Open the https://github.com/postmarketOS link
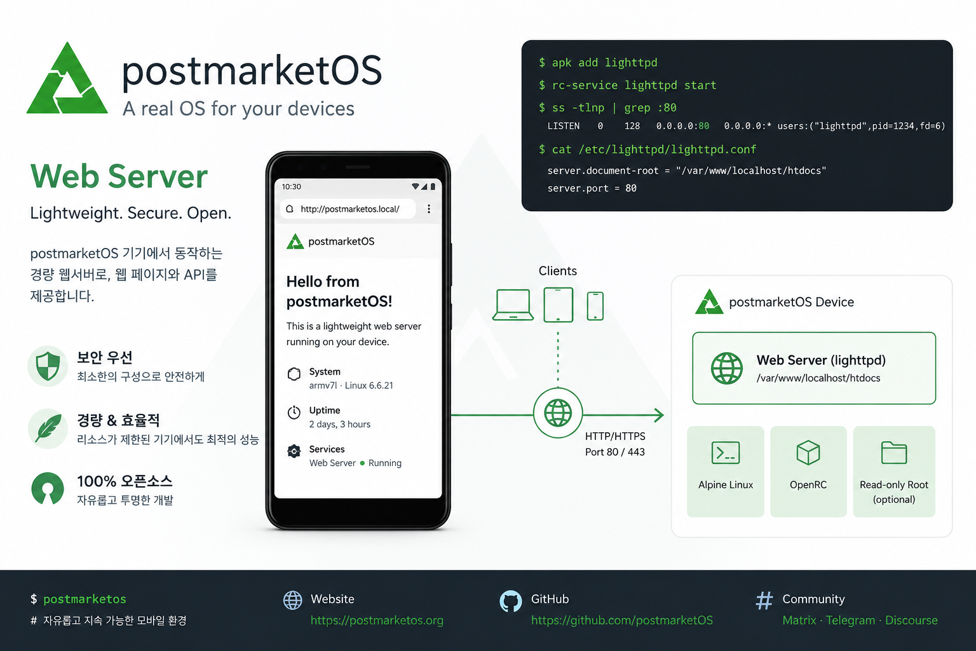This screenshot has height=651, width=976. click(x=622, y=620)
